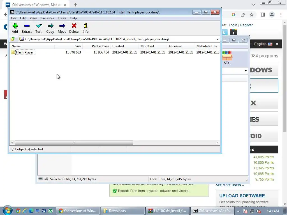Screen dimensions: 287x215
Task: Click the taskbar clock 6:49 AM
Action: [x=273, y=211]
